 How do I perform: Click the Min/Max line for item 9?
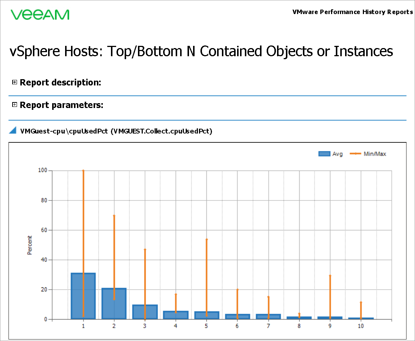[330, 297]
